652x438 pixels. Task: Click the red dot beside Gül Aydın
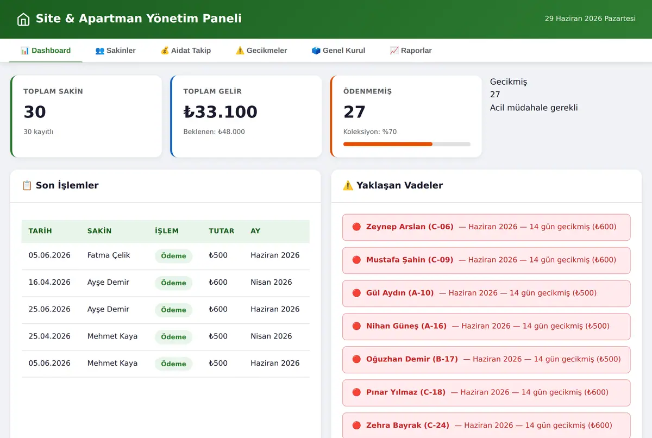356,293
